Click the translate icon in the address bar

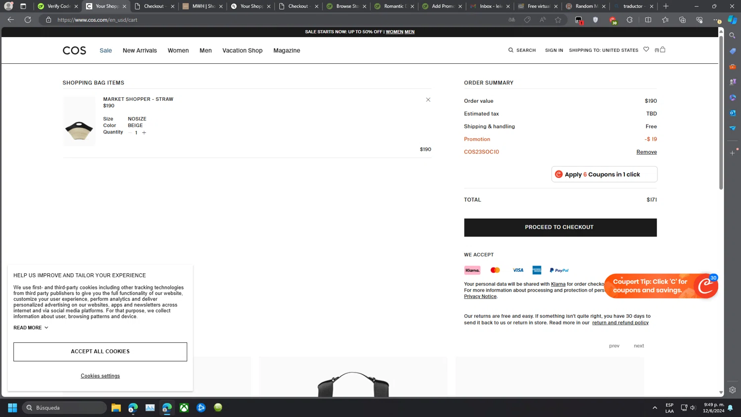point(512,20)
